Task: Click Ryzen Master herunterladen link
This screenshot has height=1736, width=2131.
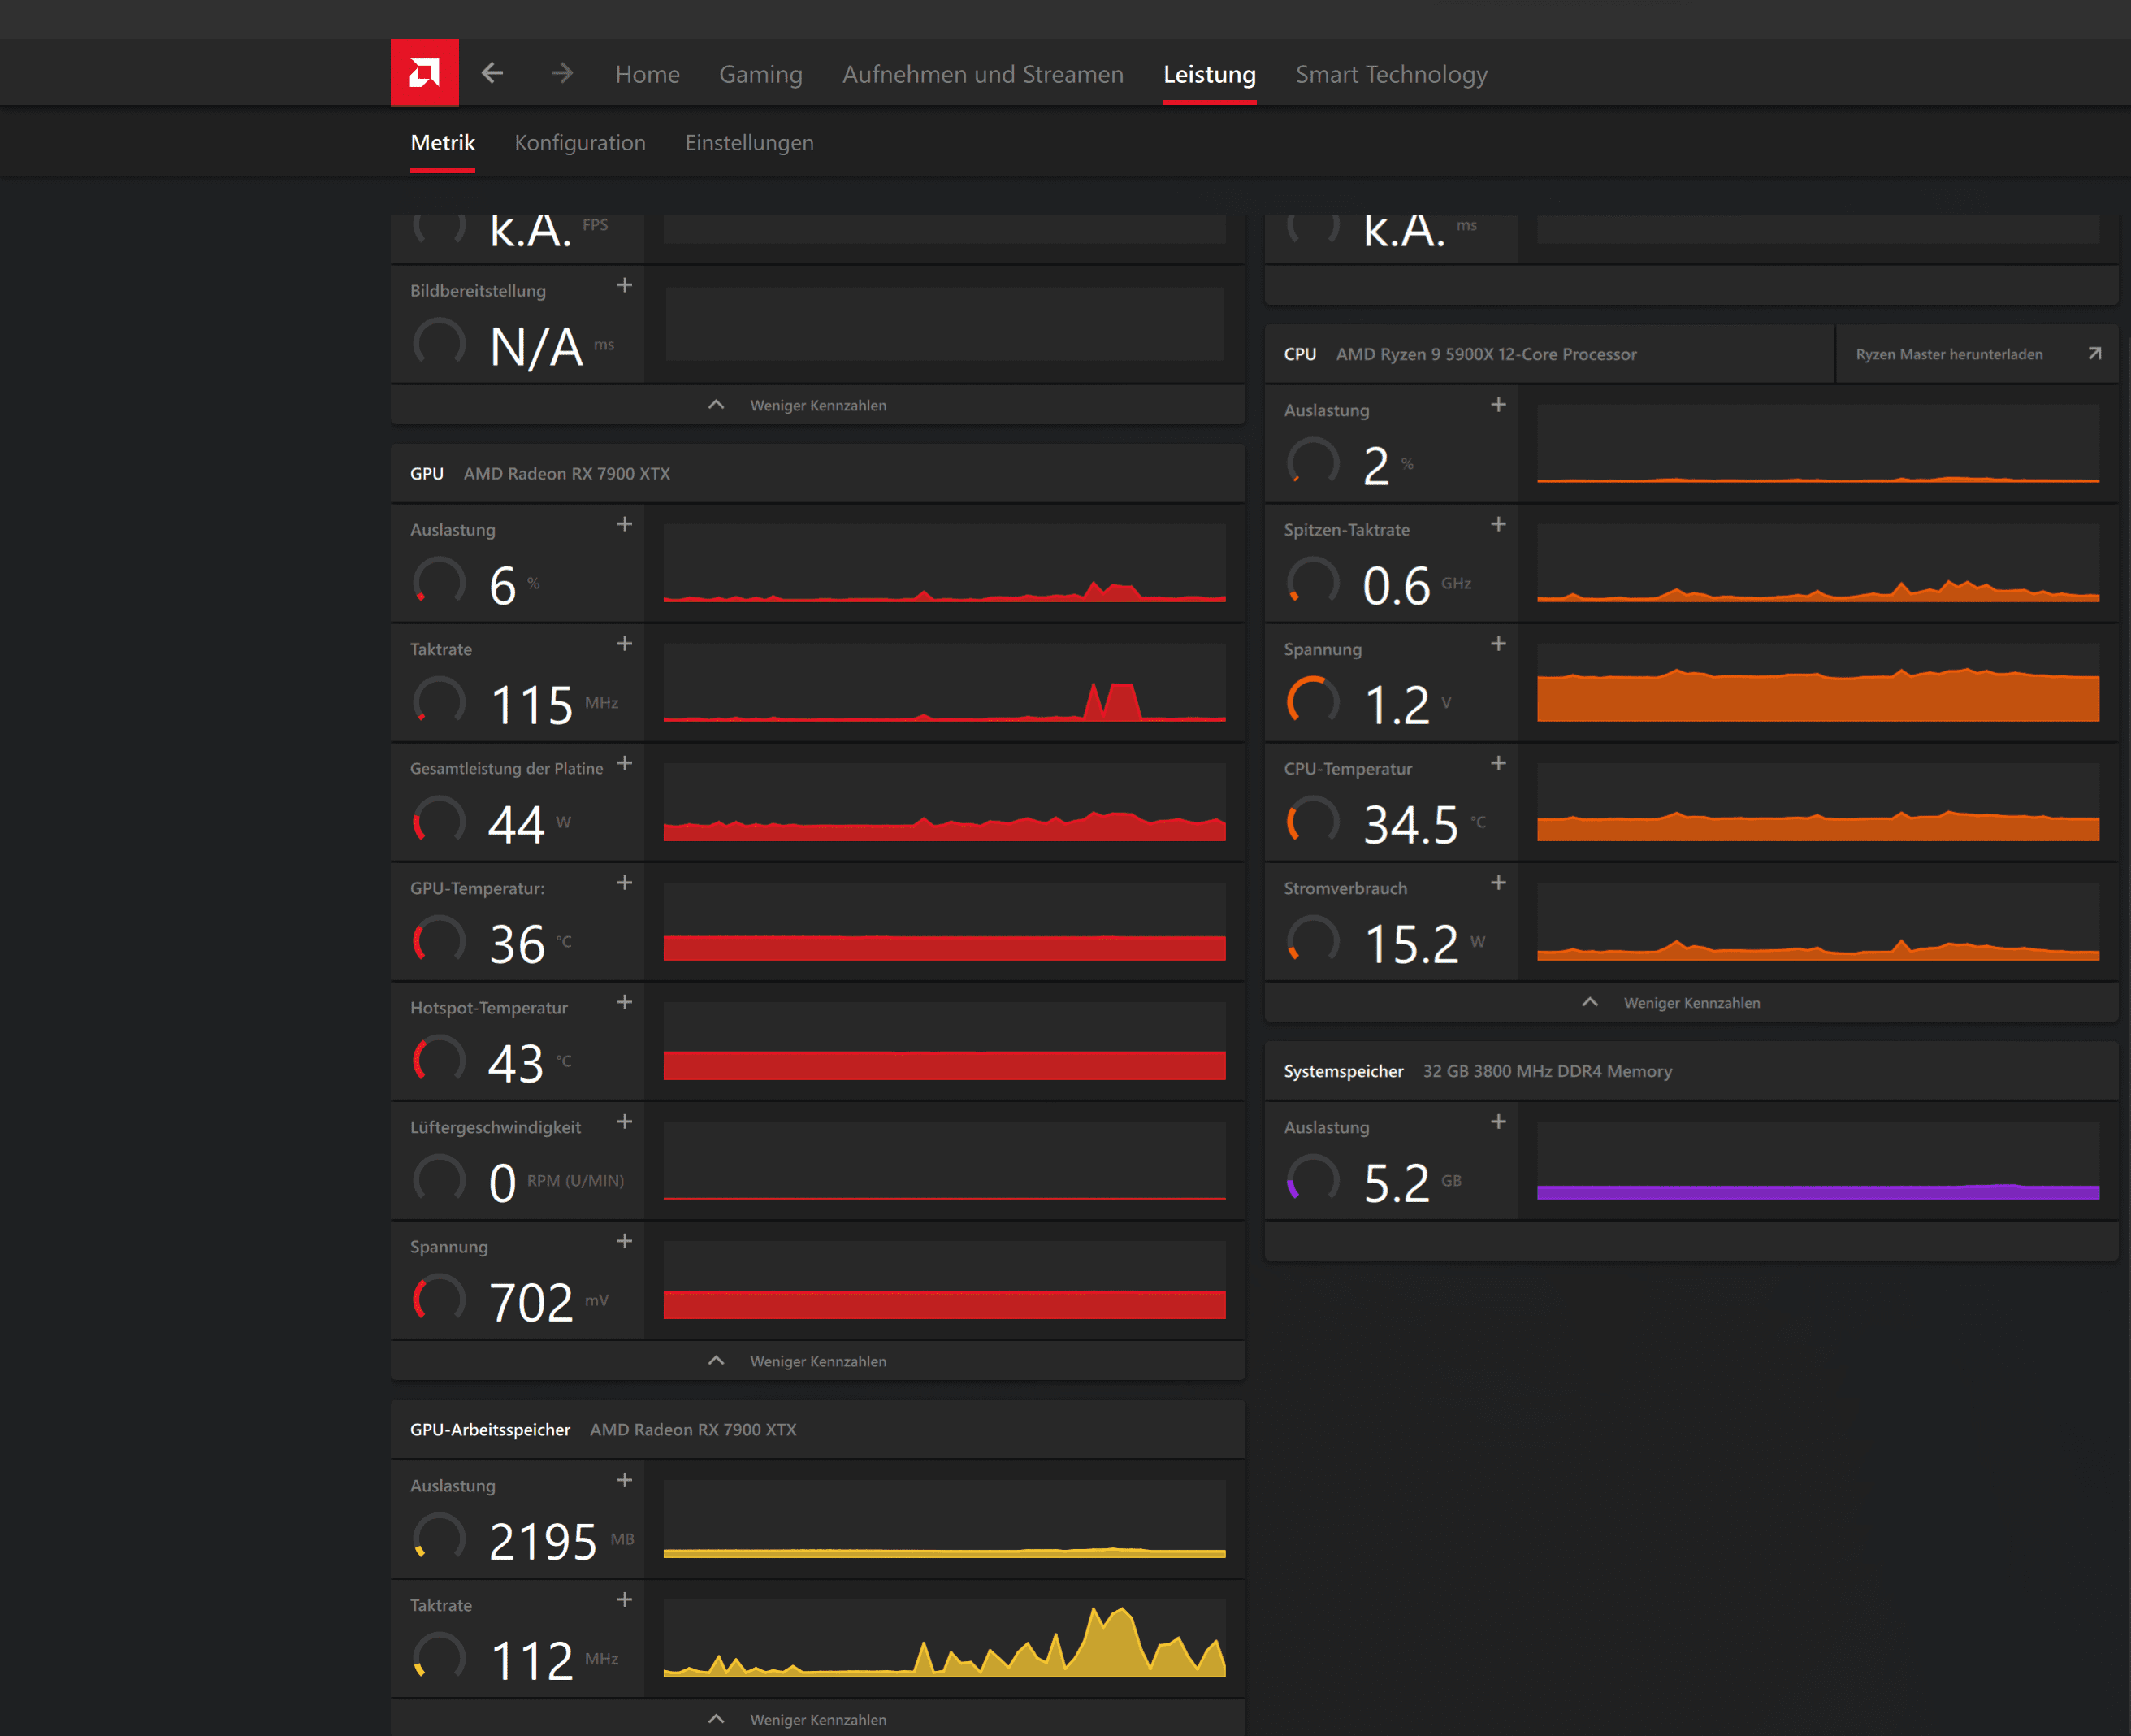Action: [1948, 354]
